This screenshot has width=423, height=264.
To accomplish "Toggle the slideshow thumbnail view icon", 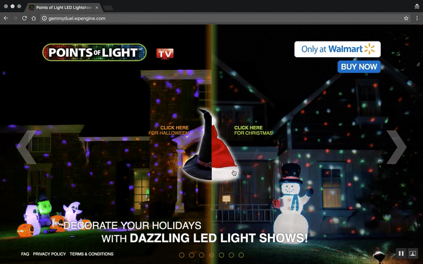I will click(413, 254).
